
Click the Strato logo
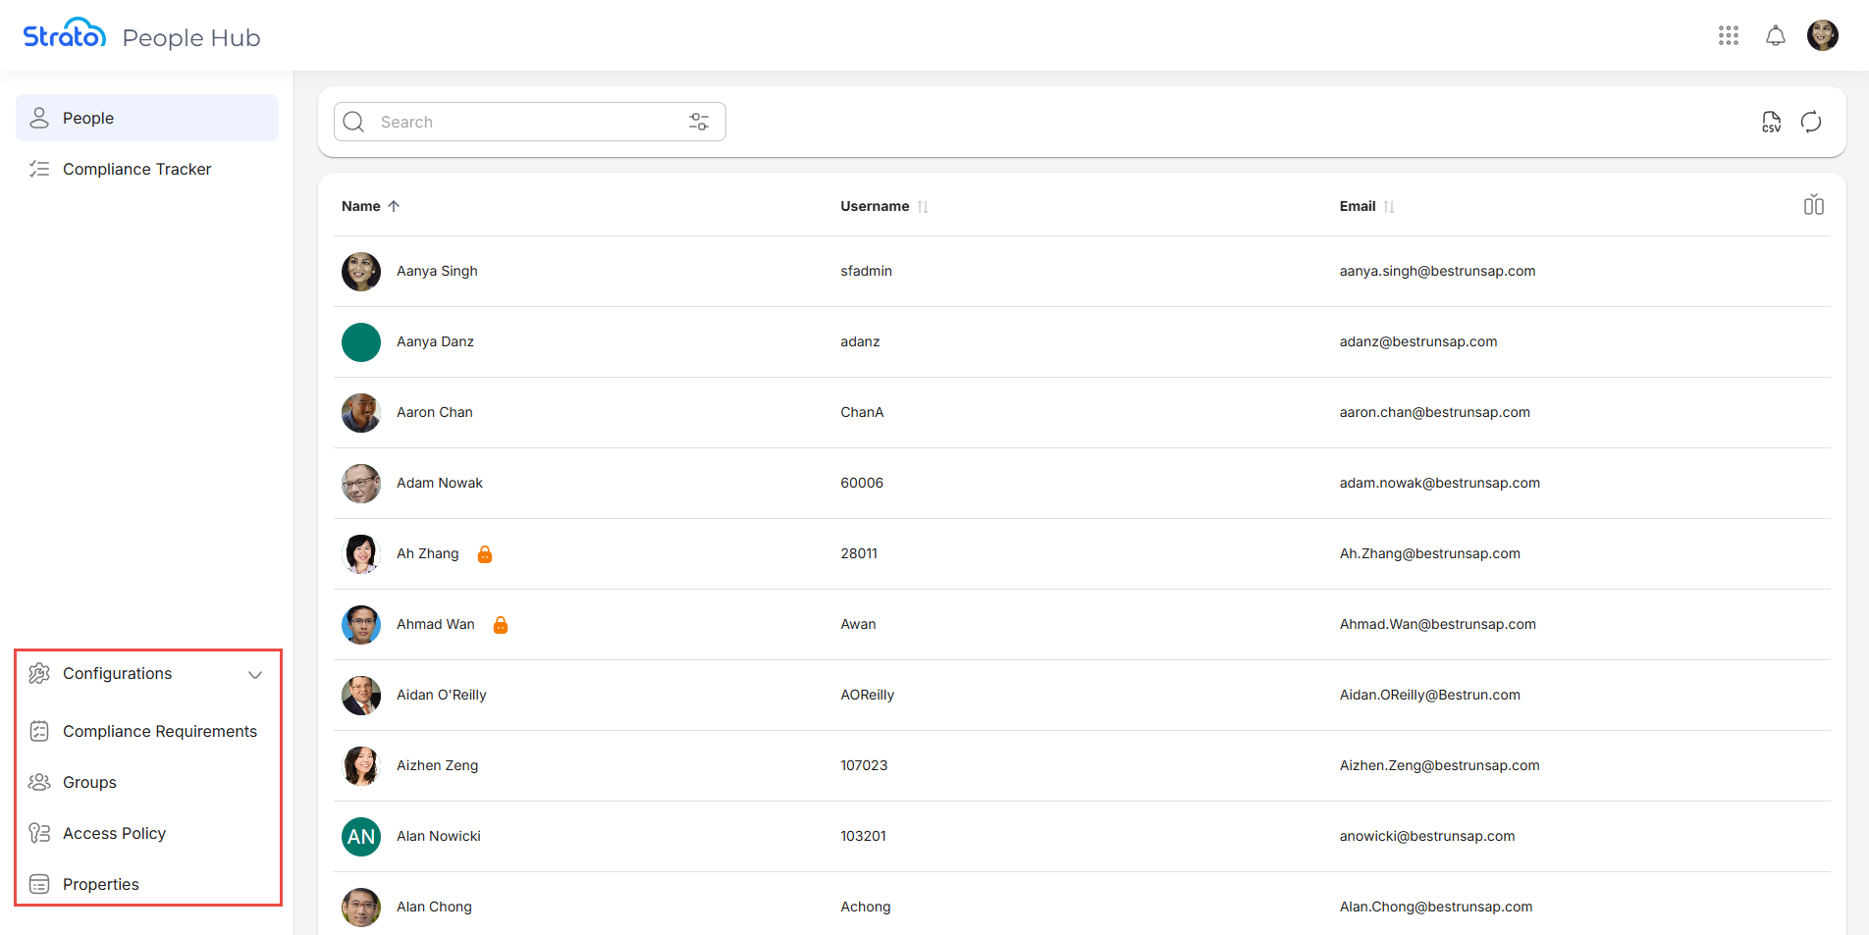pyautogui.click(x=65, y=35)
